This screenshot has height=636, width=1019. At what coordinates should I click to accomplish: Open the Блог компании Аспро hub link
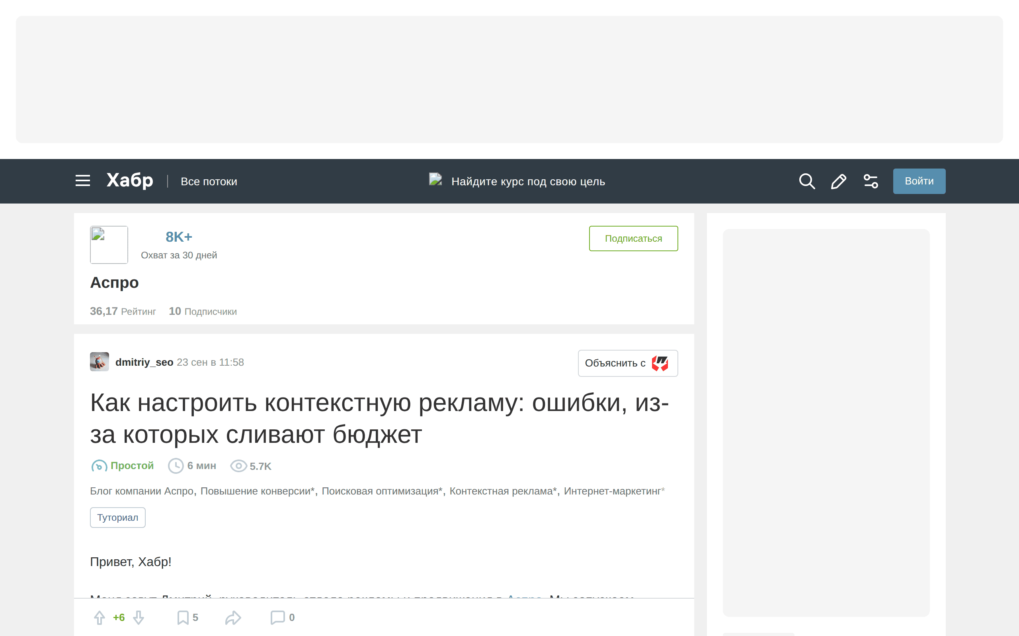point(141,491)
